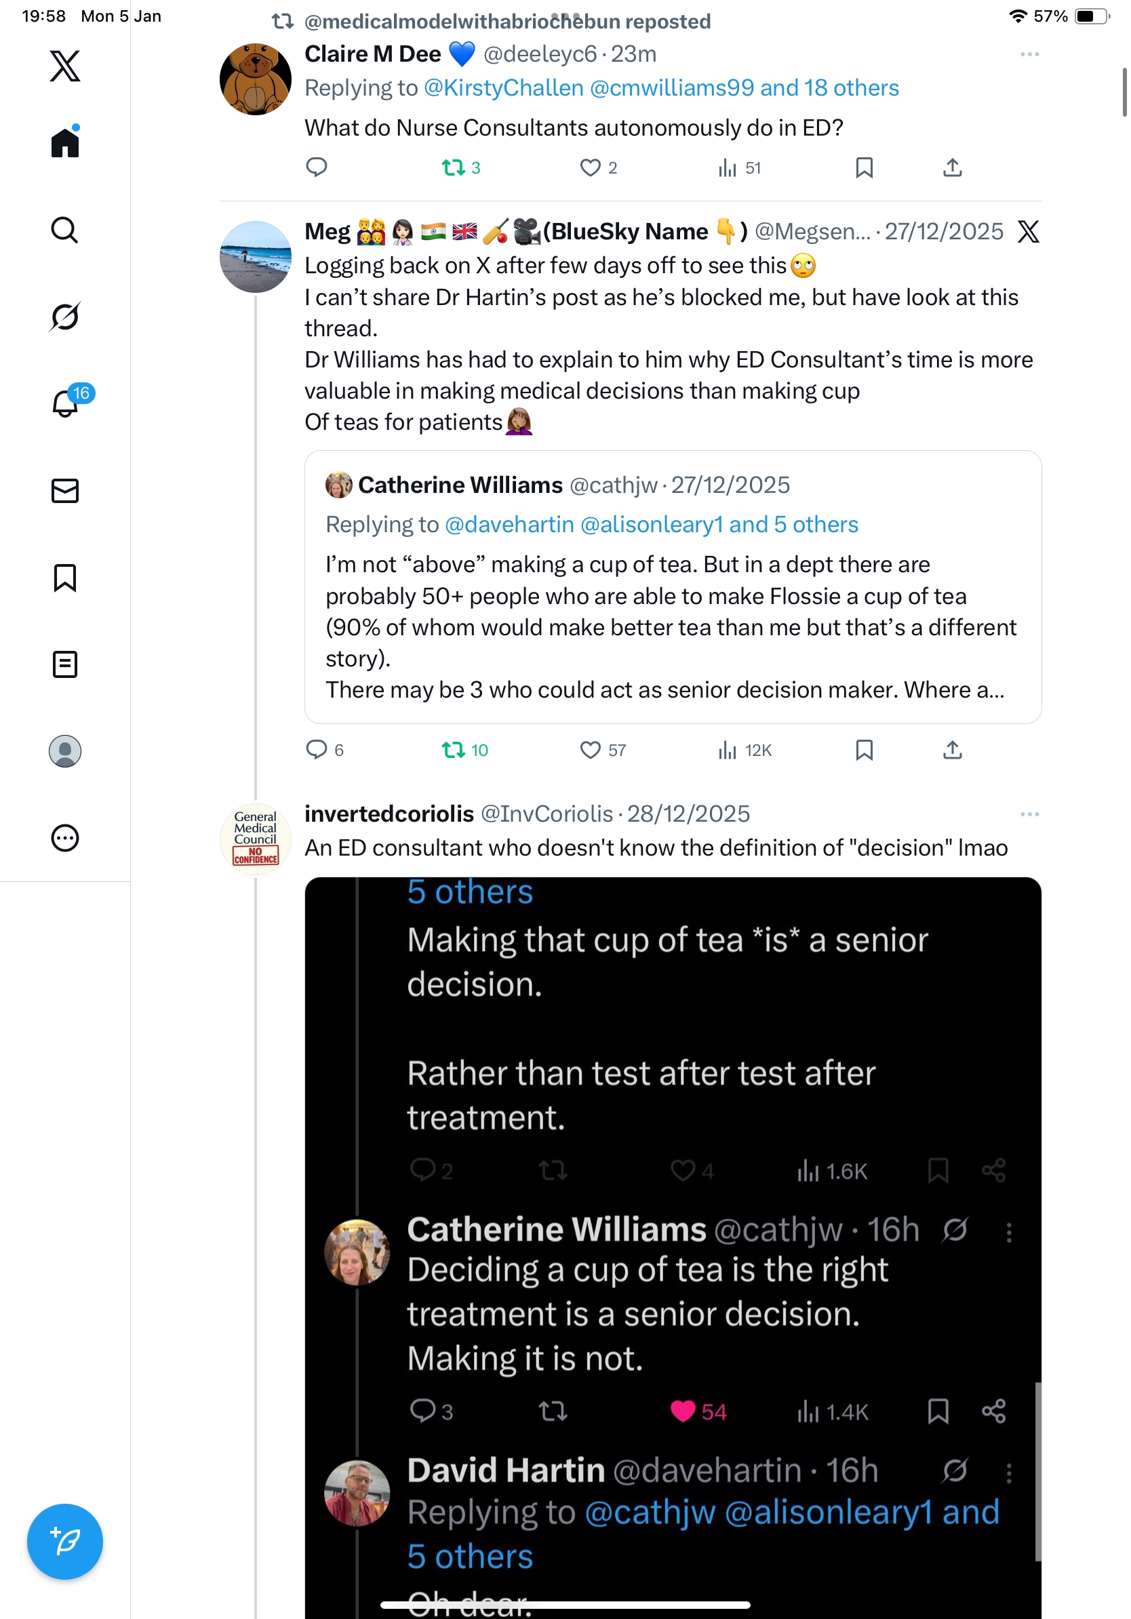Reply to Meg's post with 6 replies
This screenshot has width=1131, height=1619.
317,751
